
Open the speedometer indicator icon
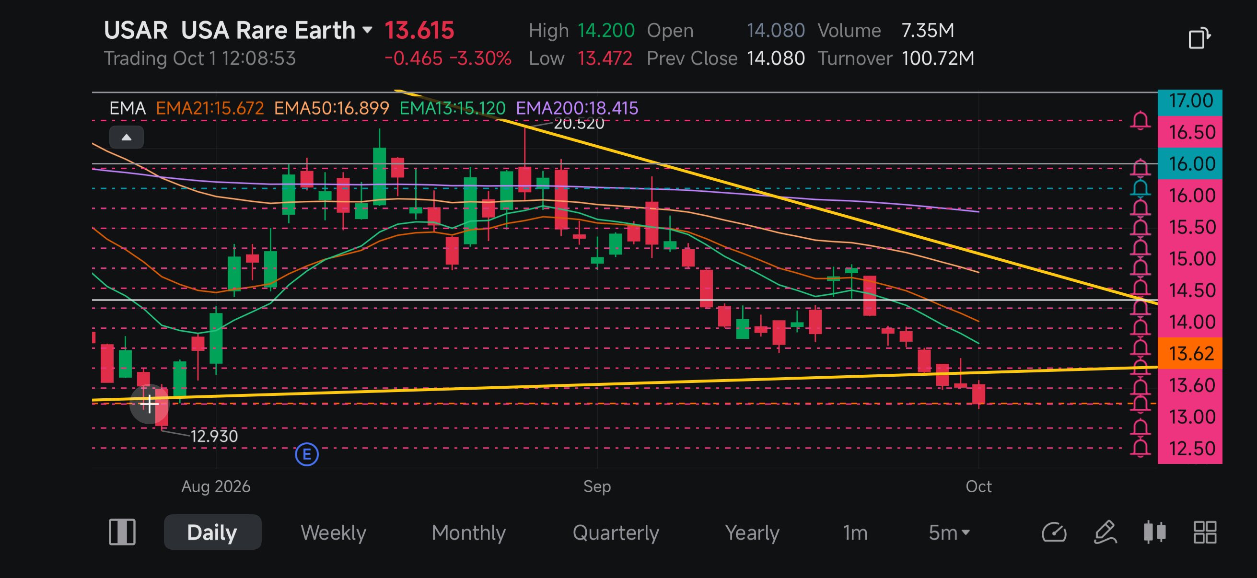[x=1054, y=532]
